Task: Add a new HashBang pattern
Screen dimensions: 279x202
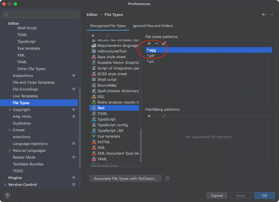Action: point(149,116)
